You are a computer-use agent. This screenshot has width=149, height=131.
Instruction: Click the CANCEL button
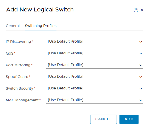coord(104,119)
